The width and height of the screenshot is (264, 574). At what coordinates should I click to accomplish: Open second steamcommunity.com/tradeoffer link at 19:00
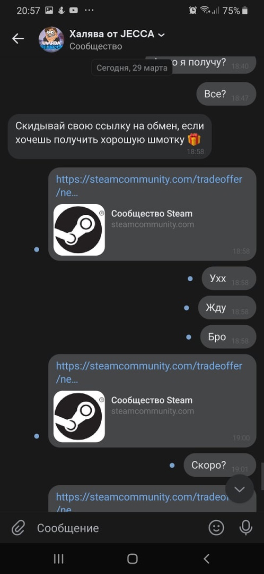point(149,373)
